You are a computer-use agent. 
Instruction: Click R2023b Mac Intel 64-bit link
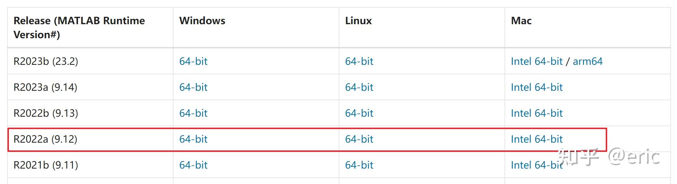click(x=536, y=61)
